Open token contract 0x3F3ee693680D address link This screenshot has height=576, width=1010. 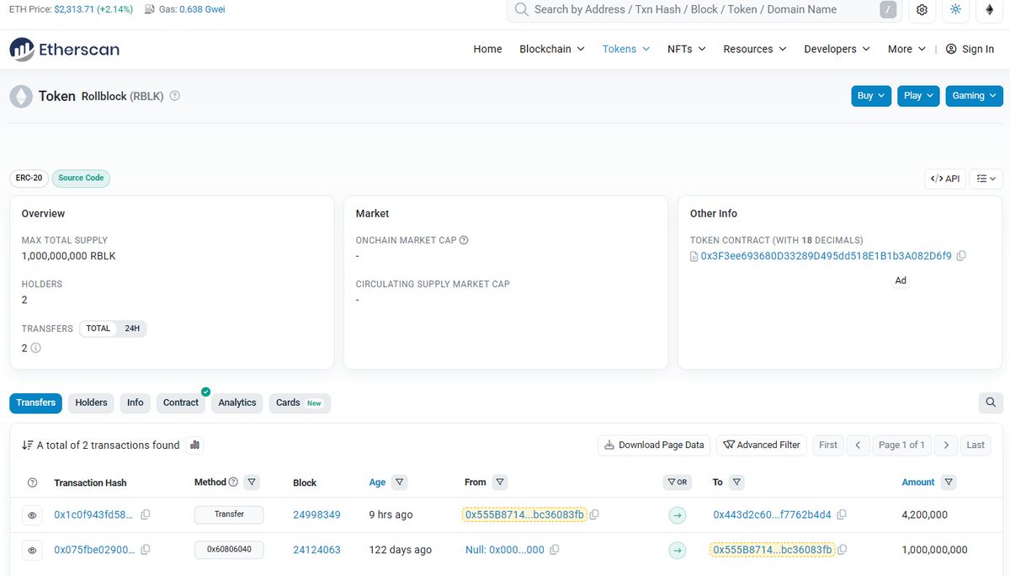[x=826, y=256]
